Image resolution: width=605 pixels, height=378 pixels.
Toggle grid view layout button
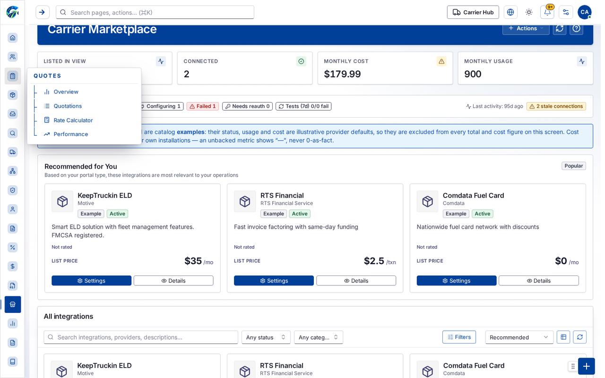563,337
